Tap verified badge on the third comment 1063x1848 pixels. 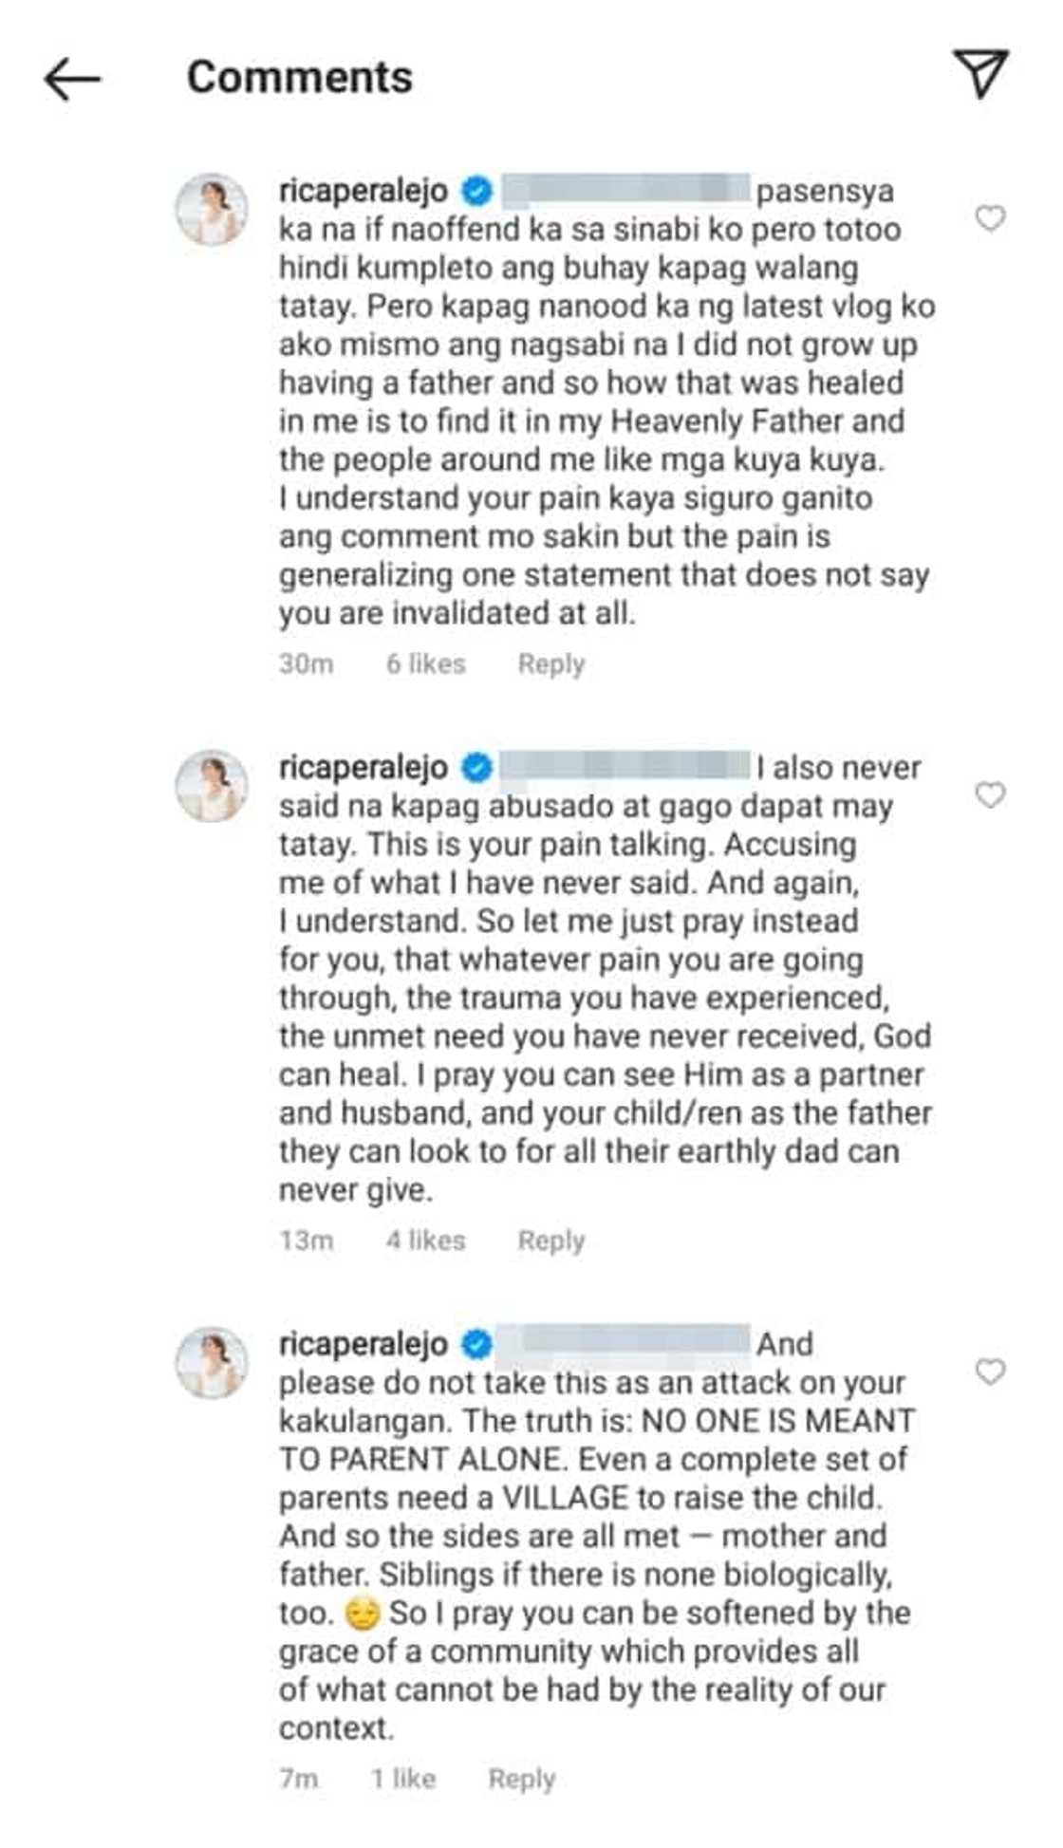point(476,1345)
